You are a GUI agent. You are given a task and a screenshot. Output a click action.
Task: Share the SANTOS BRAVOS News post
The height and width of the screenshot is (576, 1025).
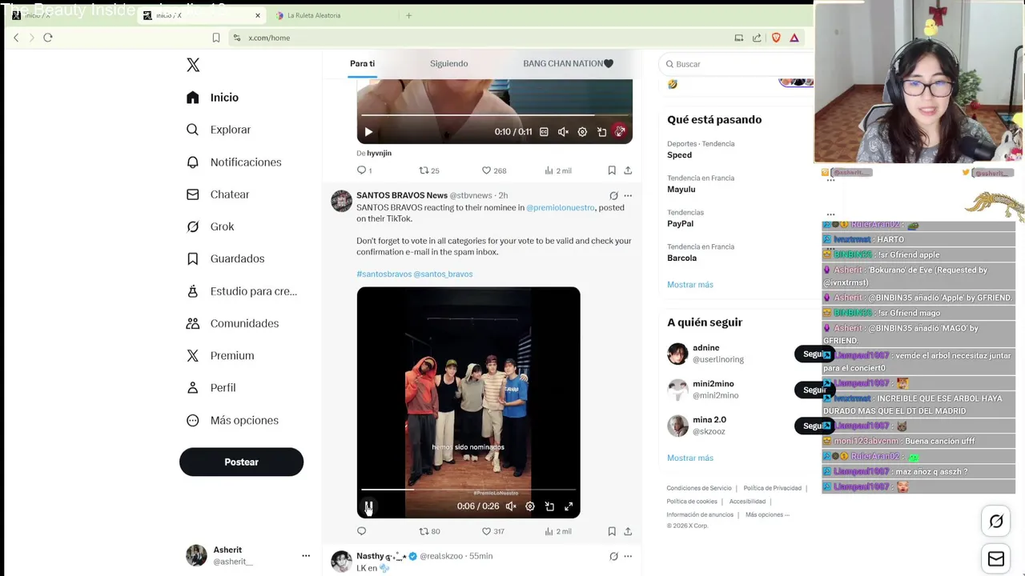(x=628, y=531)
